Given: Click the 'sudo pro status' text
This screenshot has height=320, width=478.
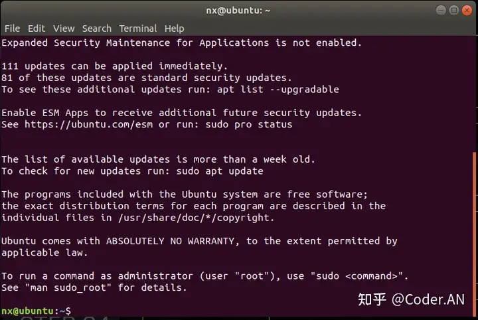Looking at the screenshot, I should tap(249, 125).
